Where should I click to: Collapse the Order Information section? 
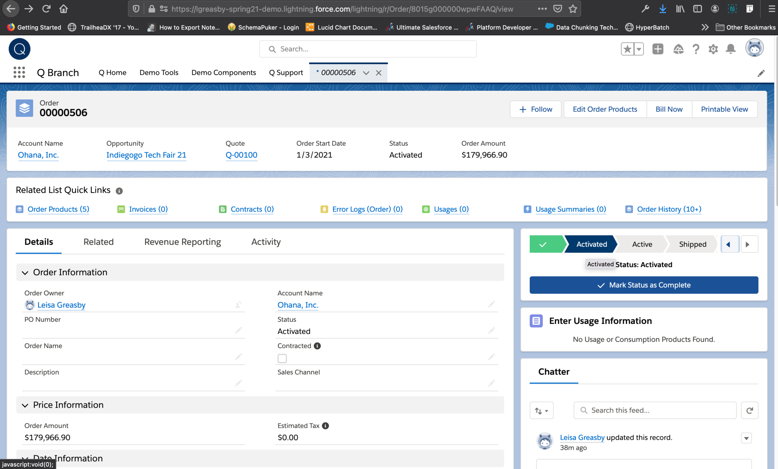click(25, 272)
